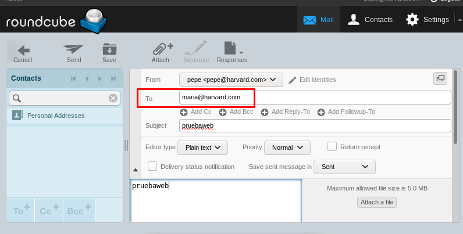Enable Return receipt checkbox
463x234 pixels.
332,146
